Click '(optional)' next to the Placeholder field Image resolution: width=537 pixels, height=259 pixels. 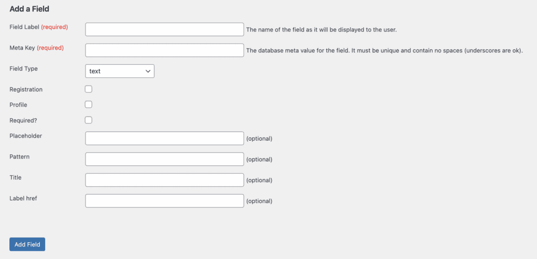(259, 139)
